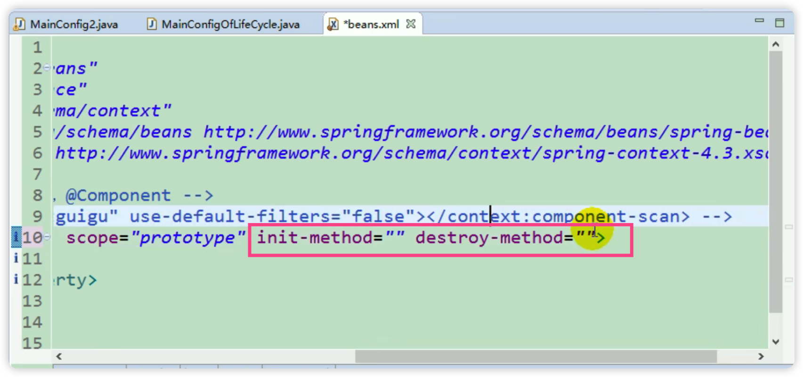
Task: Click the 'destroy-method=""' attribute text
Action: click(505, 238)
